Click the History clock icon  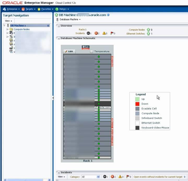tap(57, 9)
